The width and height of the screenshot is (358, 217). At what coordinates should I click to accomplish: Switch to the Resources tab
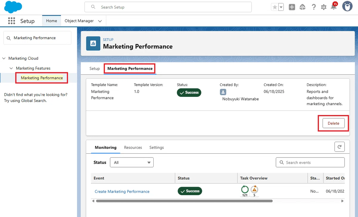coord(133,147)
